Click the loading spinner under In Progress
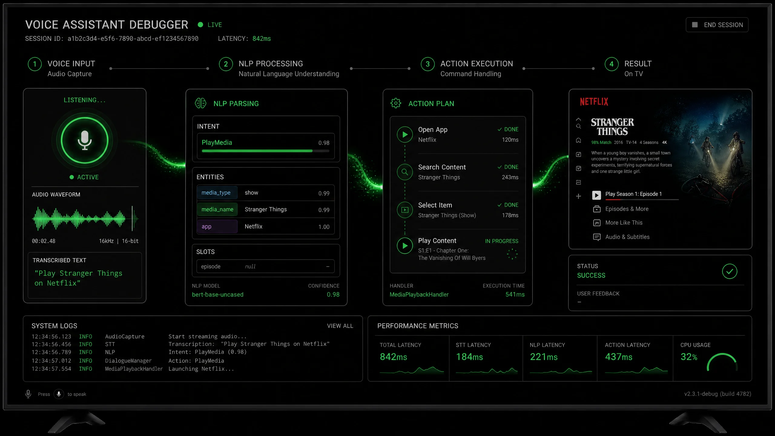The width and height of the screenshot is (775, 436). coord(512,254)
